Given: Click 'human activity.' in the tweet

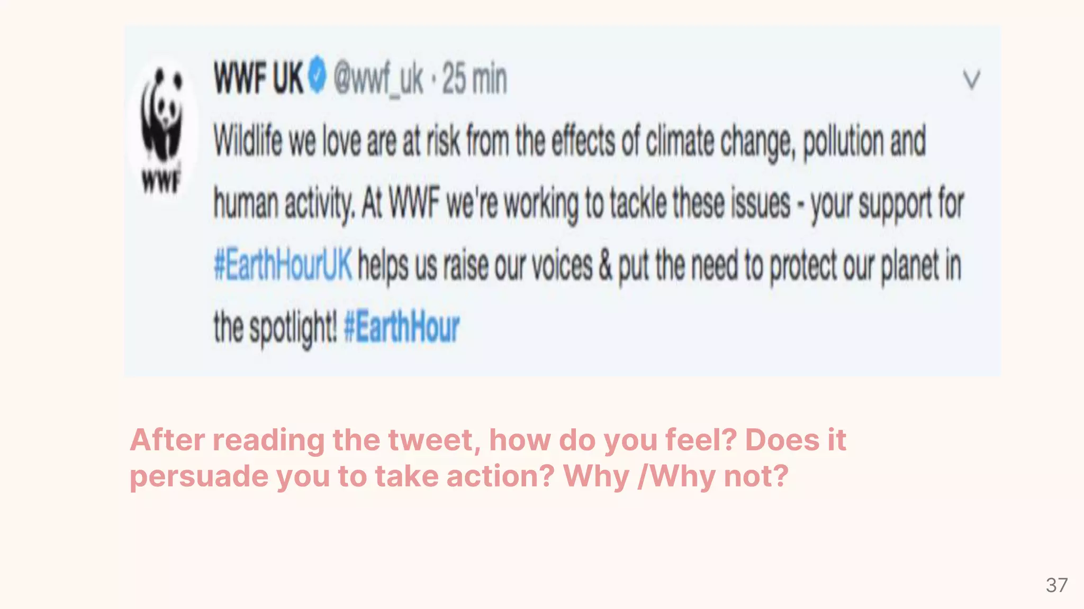Looking at the screenshot, I should 283,204.
